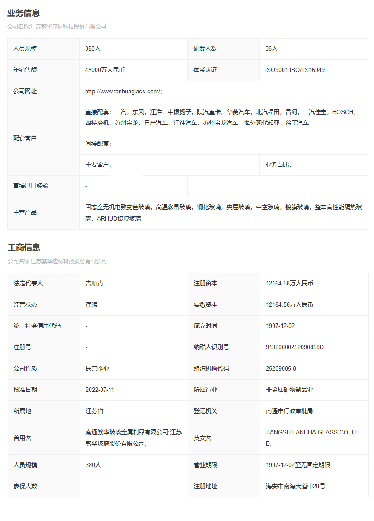Click the 非金属矿物制品业 industry value
This screenshot has width=374, height=521.
(289, 390)
